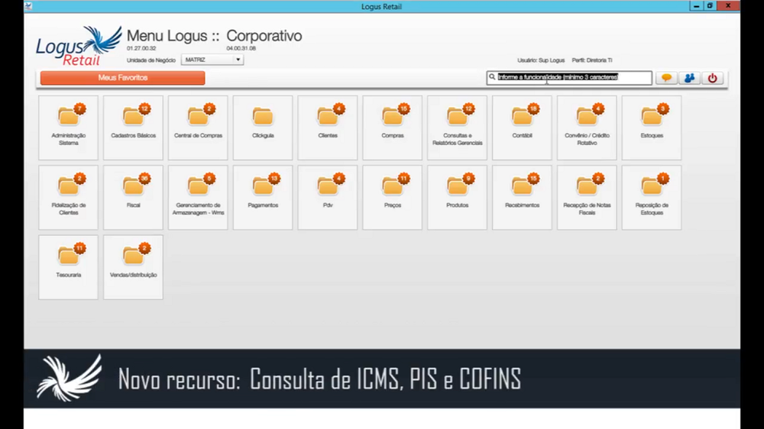
Task: Minimize the Logus Retail window
Action: click(696, 6)
